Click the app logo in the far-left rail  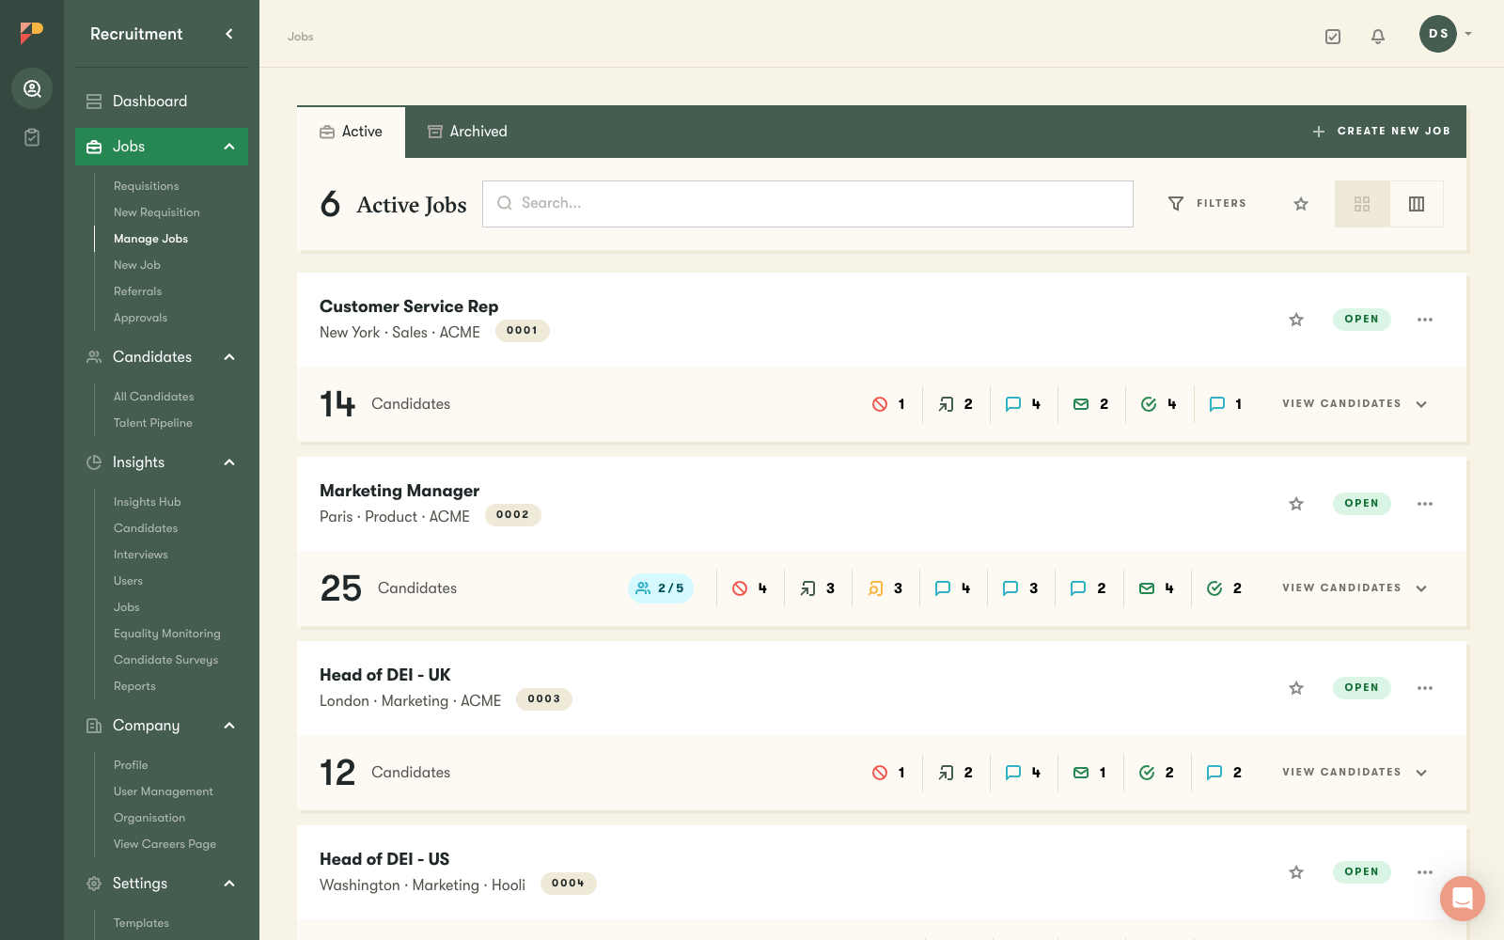[32, 33]
